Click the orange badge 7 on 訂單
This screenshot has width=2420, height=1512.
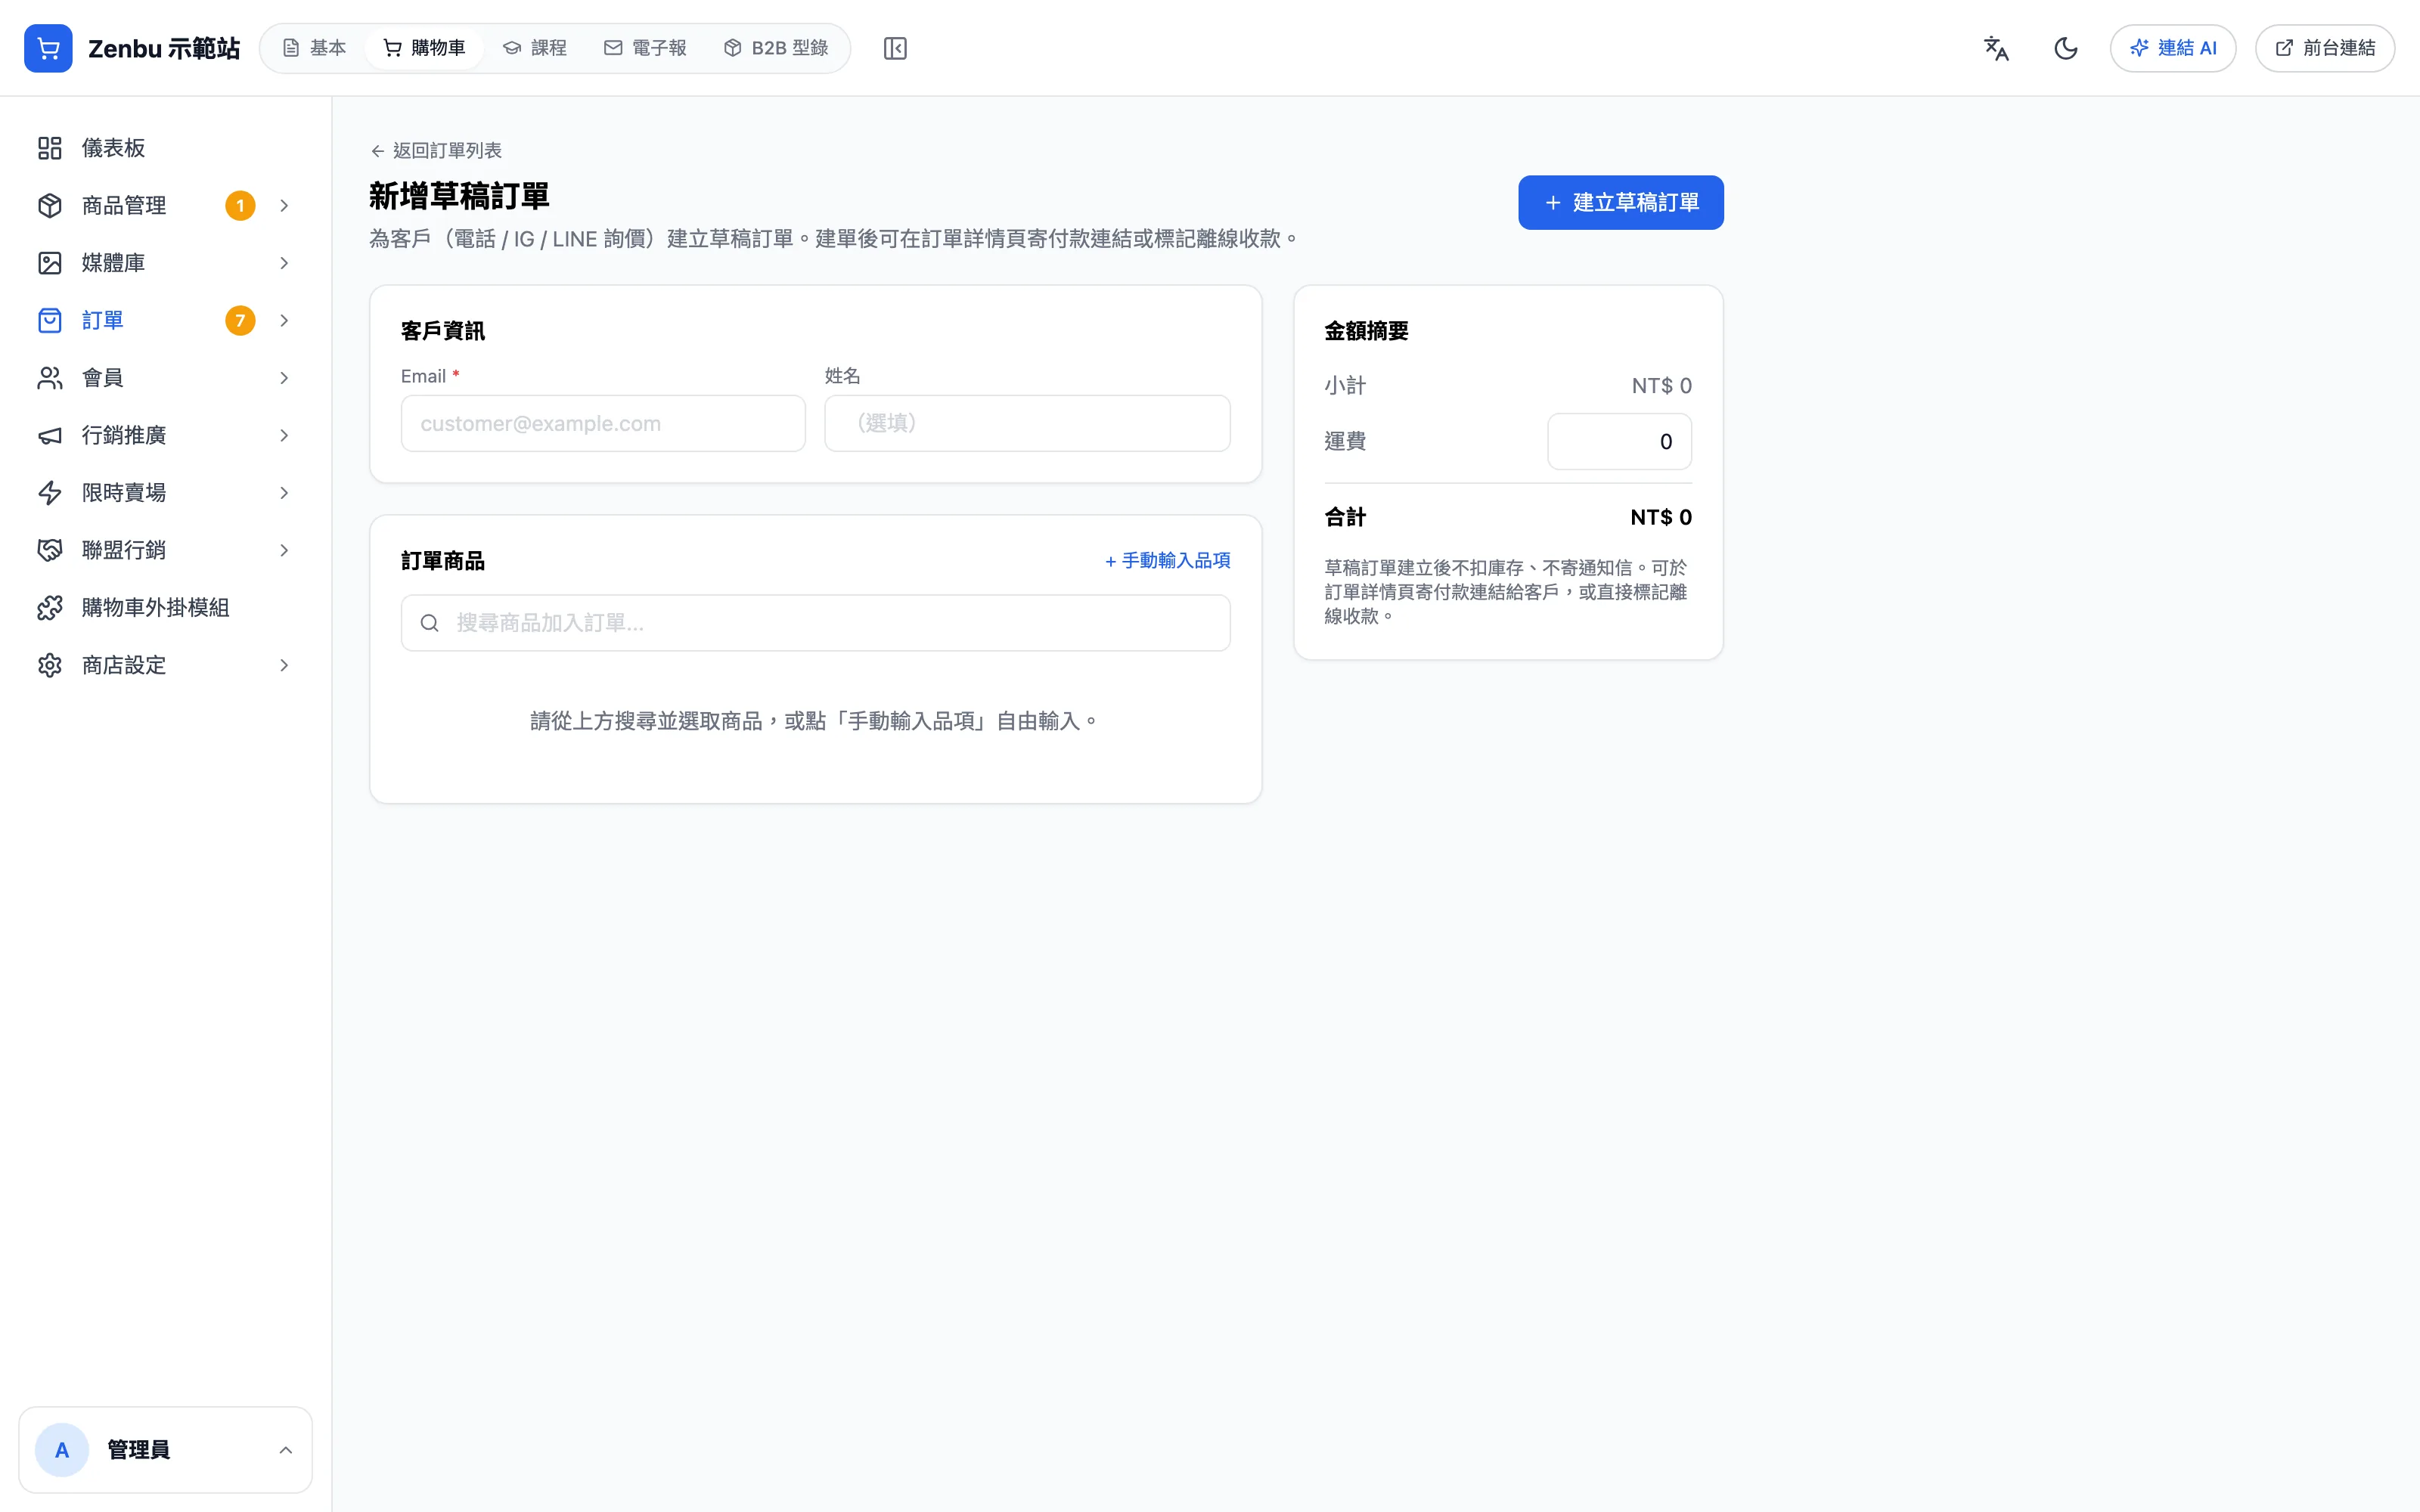coord(240,320)
